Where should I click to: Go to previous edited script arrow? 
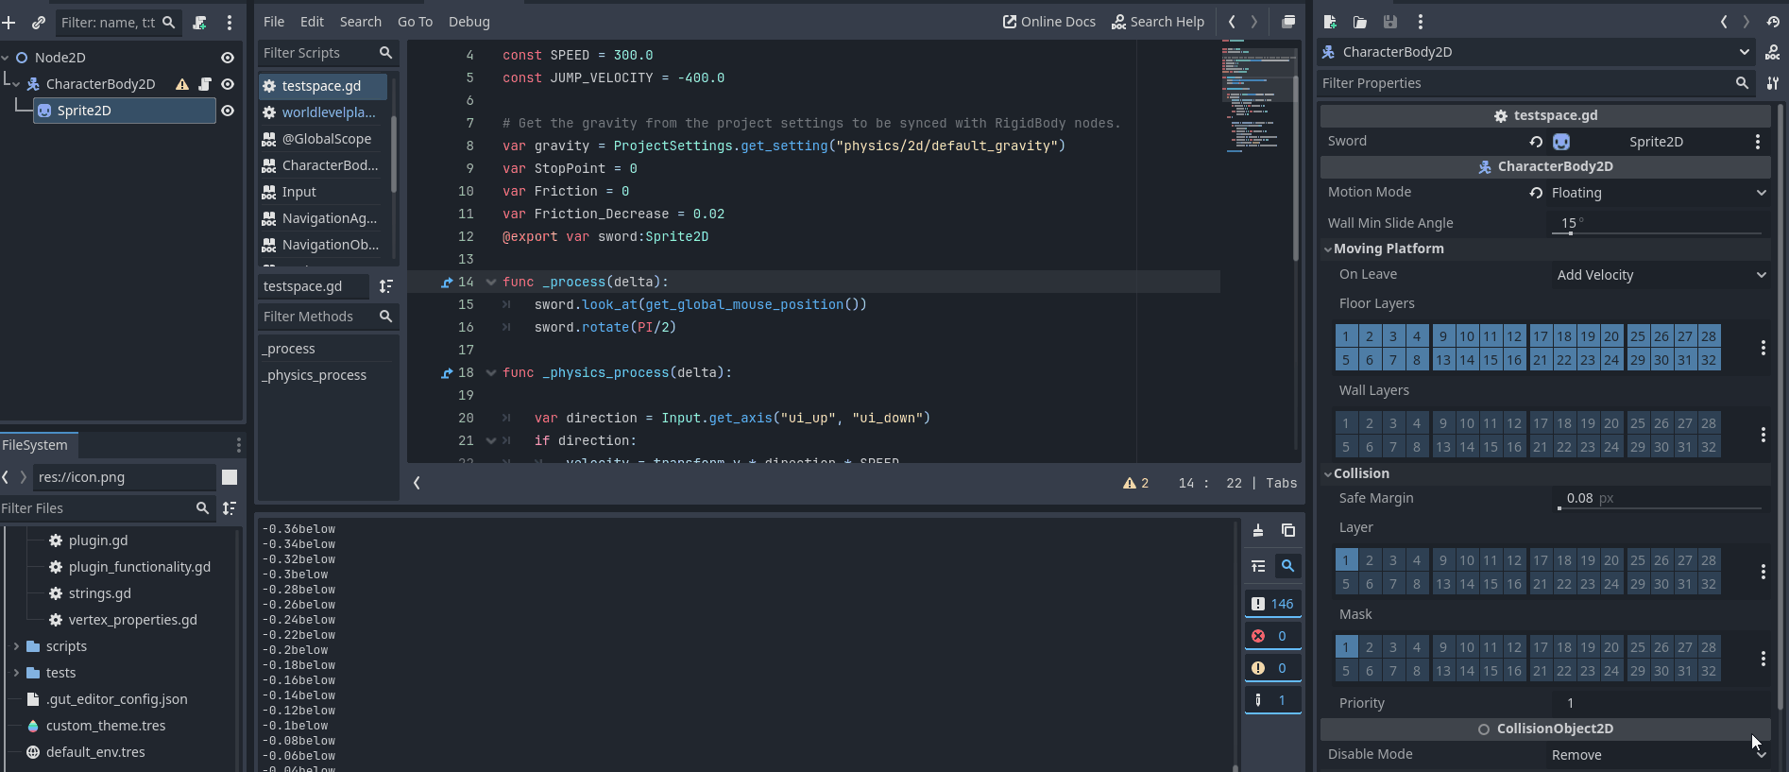1232,22
